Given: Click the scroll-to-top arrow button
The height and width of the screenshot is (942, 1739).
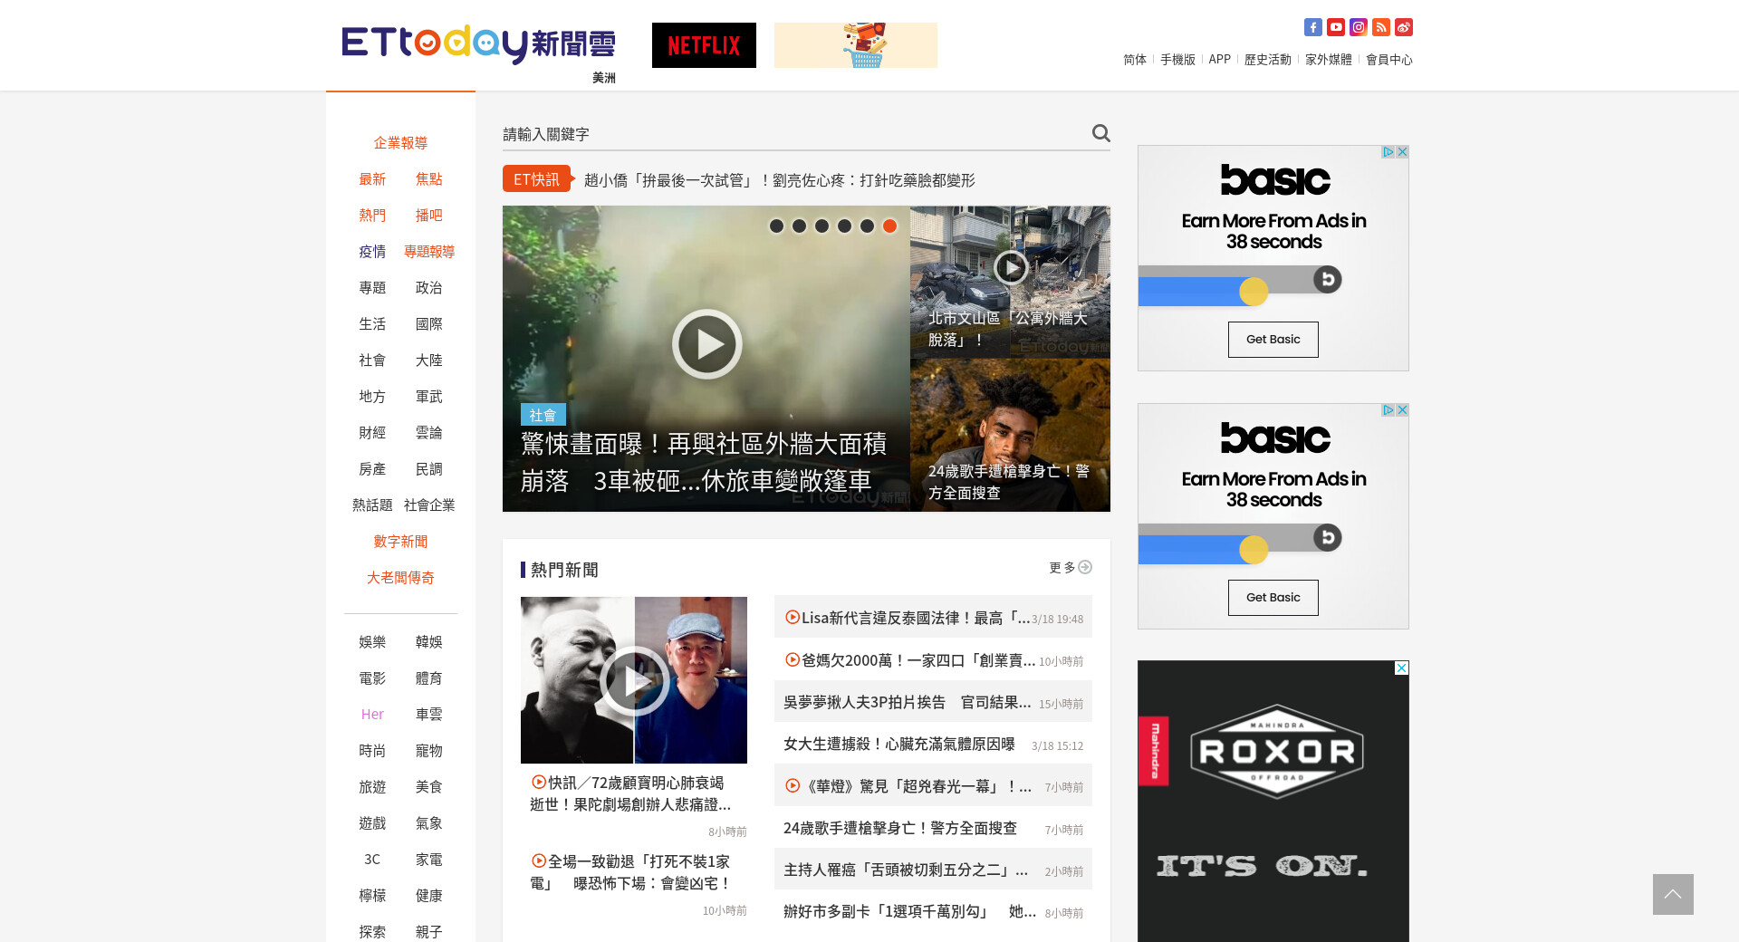Looking at the screenshot, I should point(1672,894).
